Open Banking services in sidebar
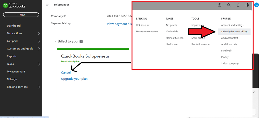Image resolution: width=259 pixels, height=118 pixels. [x=17, y=87]
